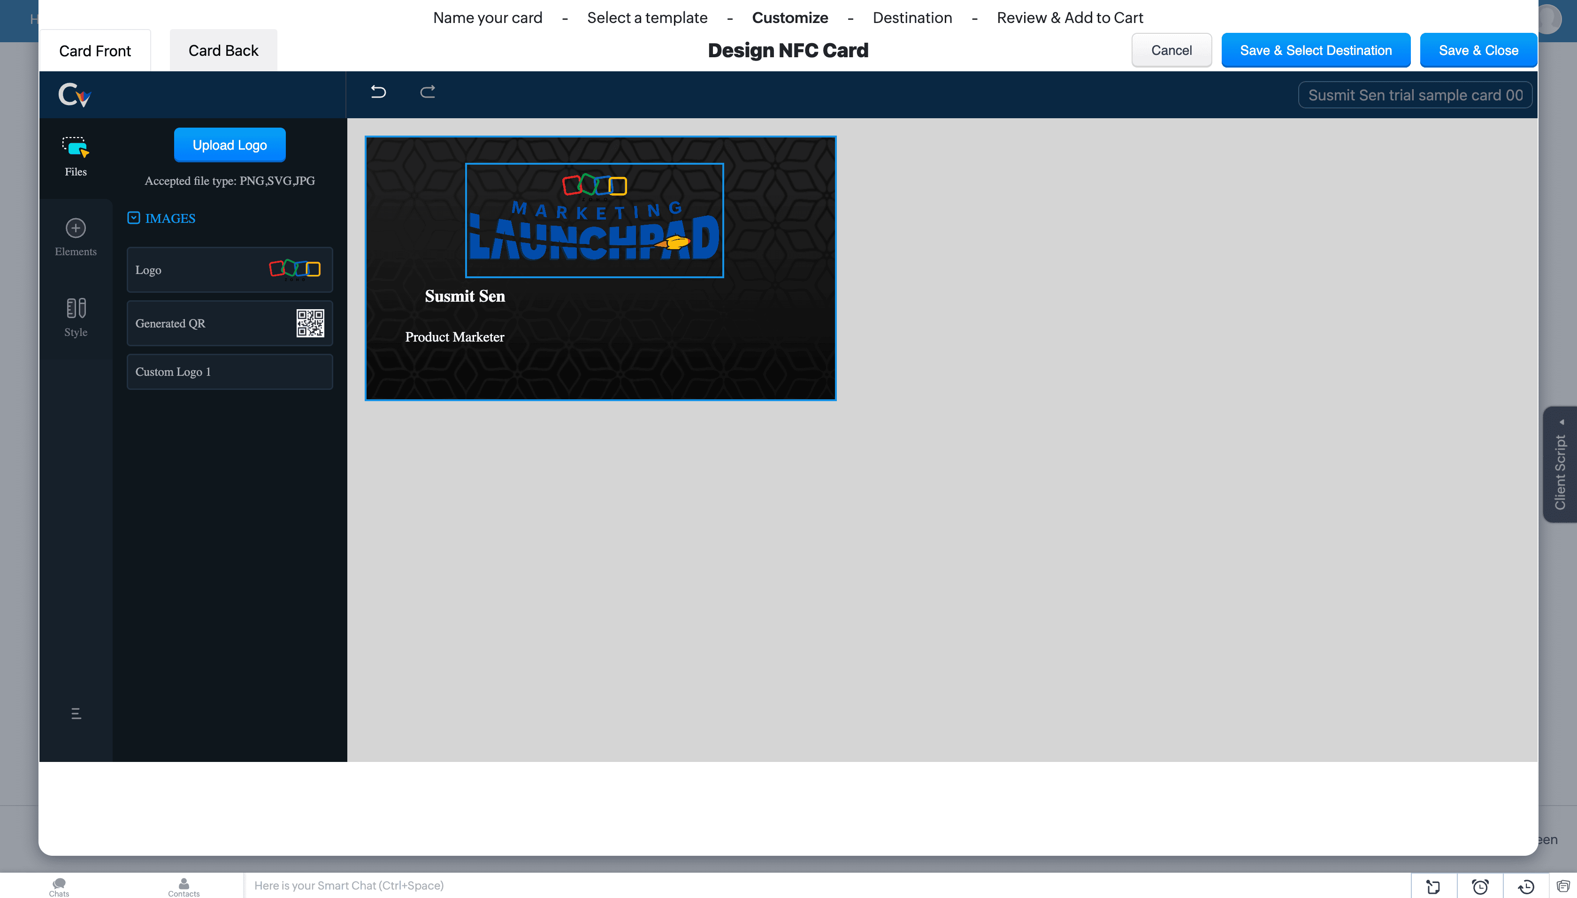Select the Generated QR image item
This screenshot has height=898, width=1577.
pos(230,323)
